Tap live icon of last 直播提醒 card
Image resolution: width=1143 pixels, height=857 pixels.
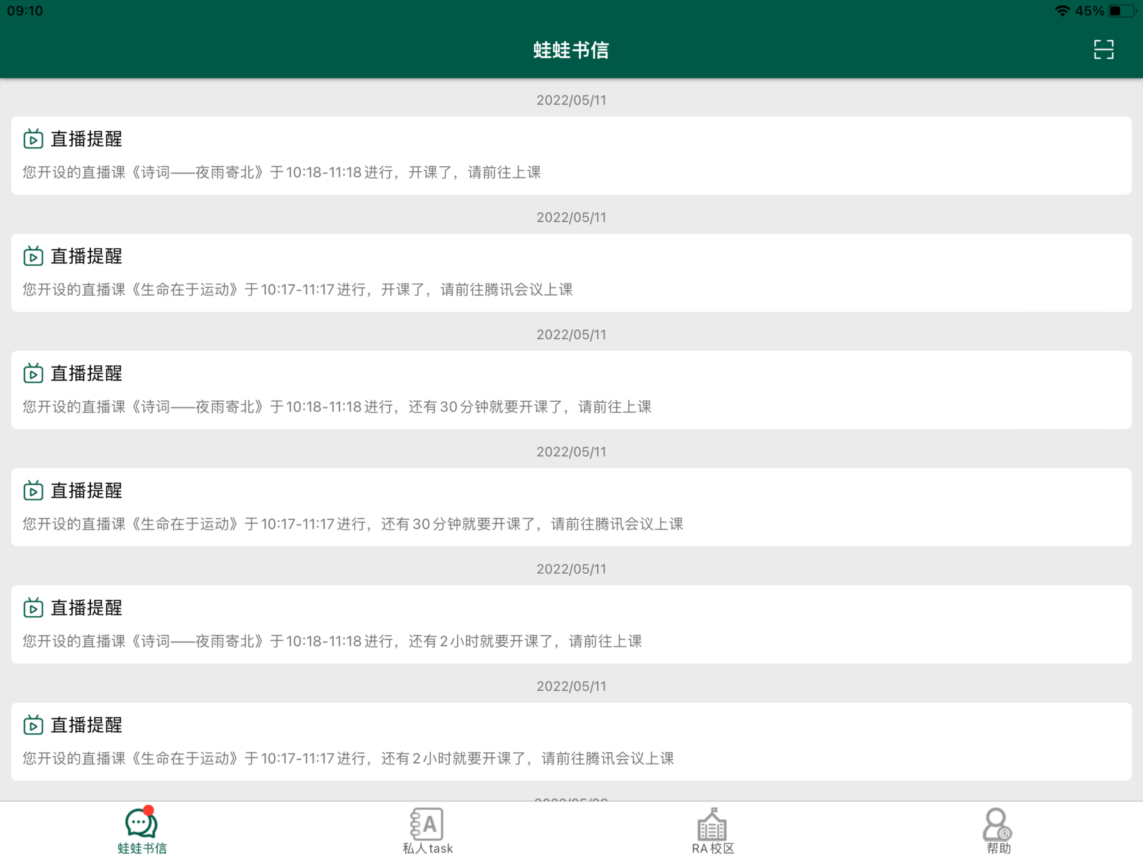coord(33,725)
